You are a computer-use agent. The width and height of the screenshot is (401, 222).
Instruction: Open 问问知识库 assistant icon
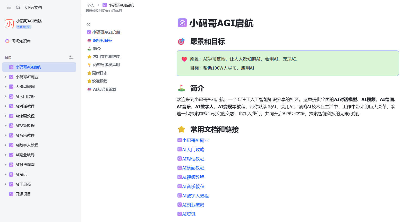(x=7, y=41)
